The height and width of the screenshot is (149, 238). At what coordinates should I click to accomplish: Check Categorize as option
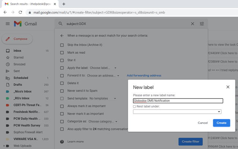click(62, 122)
